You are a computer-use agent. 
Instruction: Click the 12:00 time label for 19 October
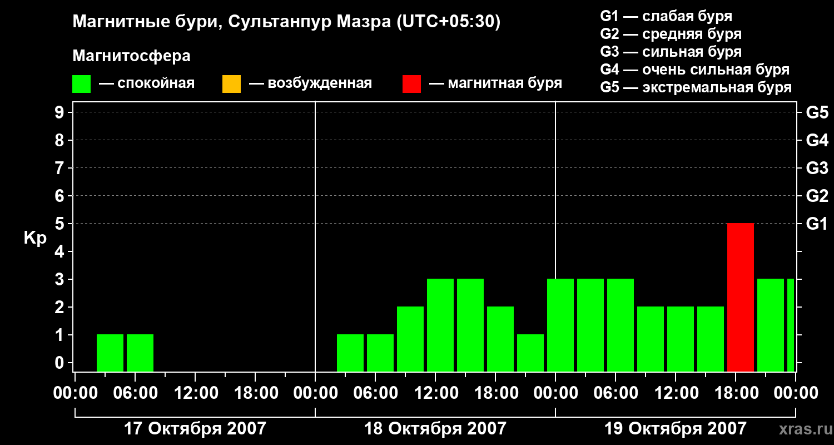[676, 393]
